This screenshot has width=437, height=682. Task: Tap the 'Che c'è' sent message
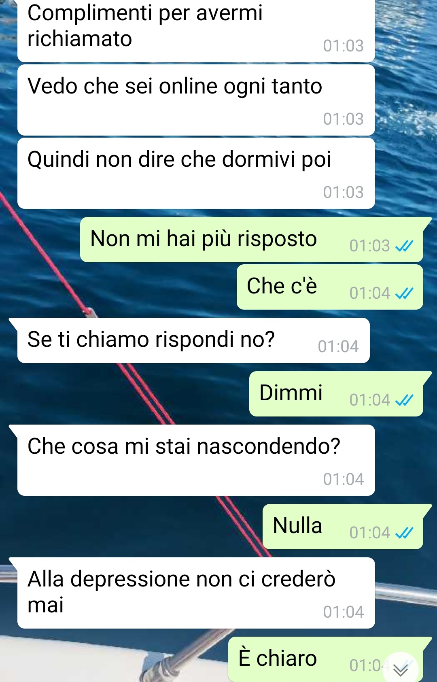tap(330, 287)
